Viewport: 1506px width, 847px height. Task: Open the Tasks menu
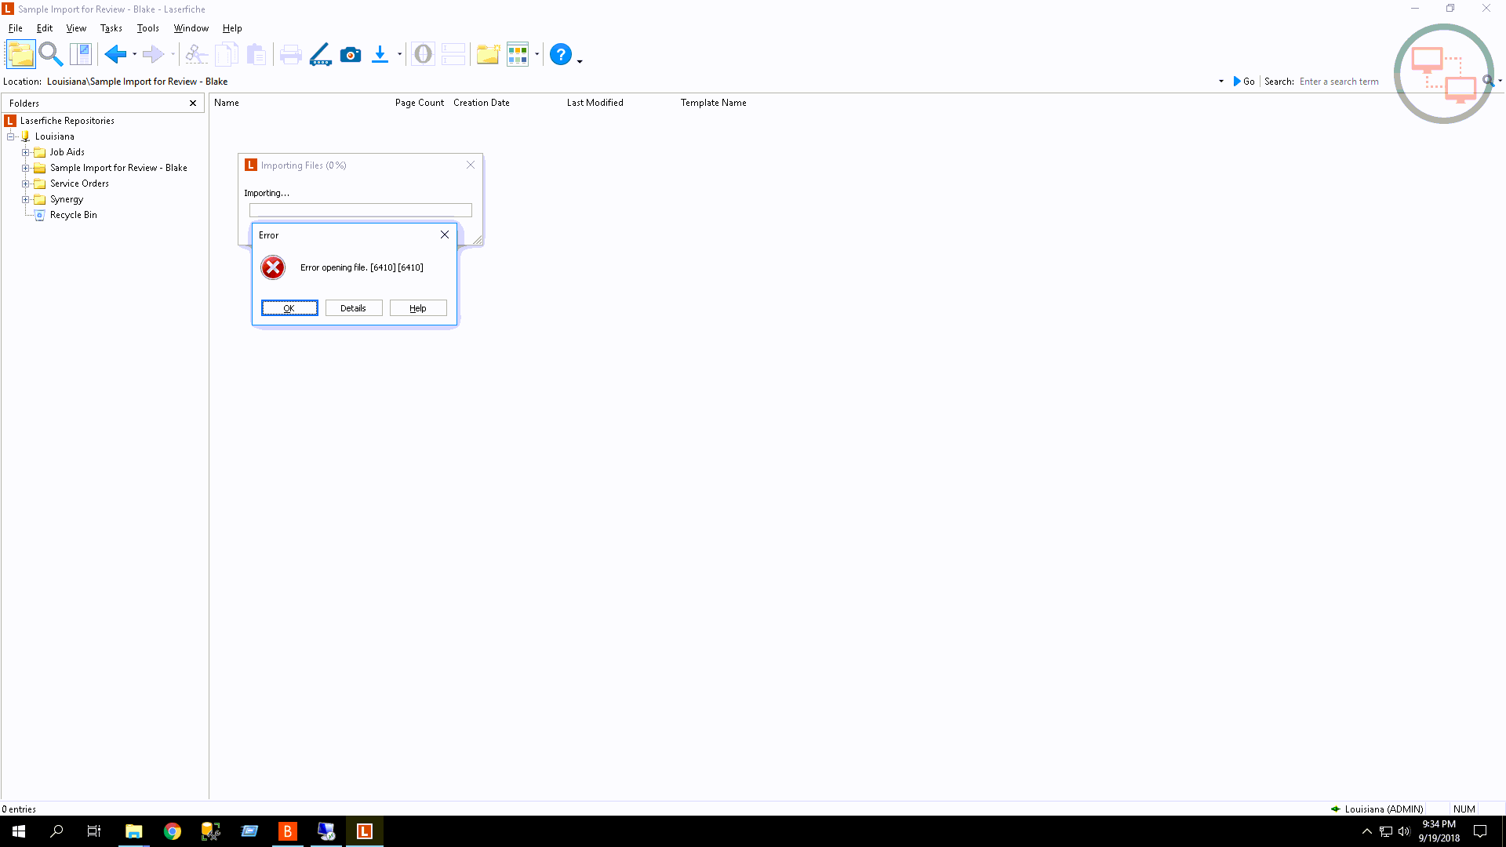point(111,28)
